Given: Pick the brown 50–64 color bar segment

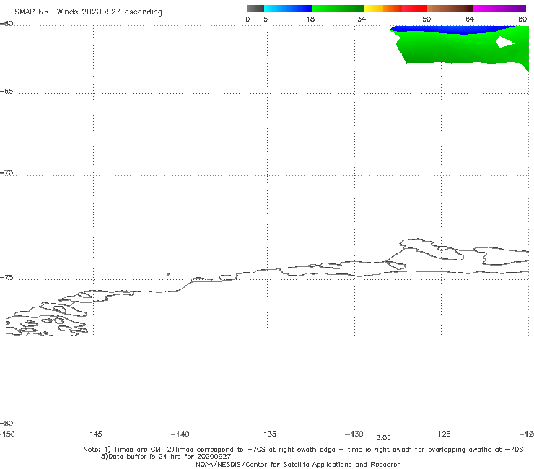Looking at the screenshot, I should [450, 9].
